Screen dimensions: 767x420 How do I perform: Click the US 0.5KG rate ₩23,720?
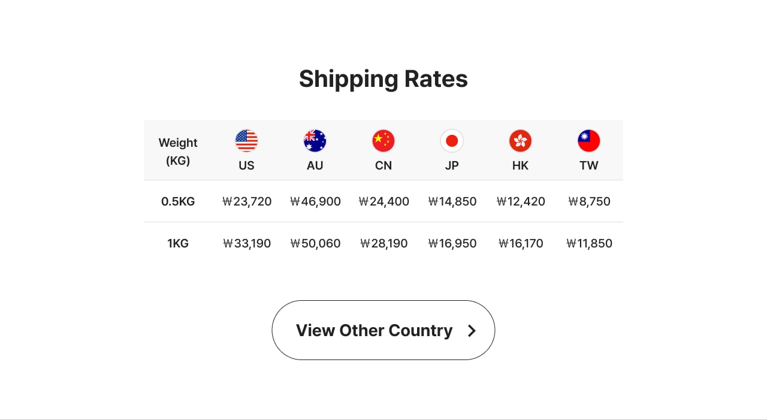click(247, 201)
